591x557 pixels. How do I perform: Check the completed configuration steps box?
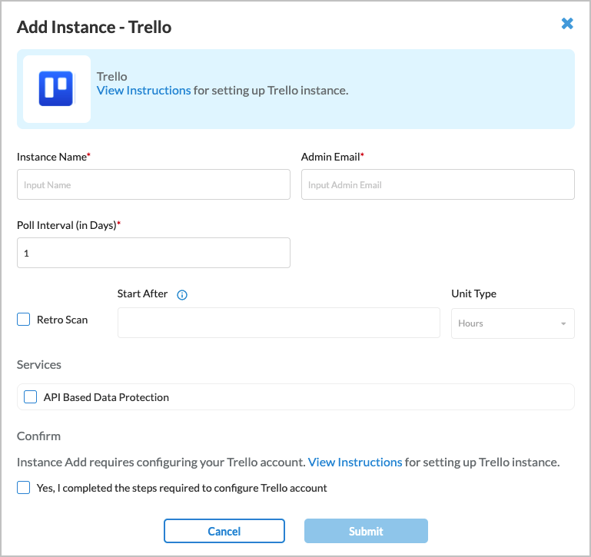point(23,487)
